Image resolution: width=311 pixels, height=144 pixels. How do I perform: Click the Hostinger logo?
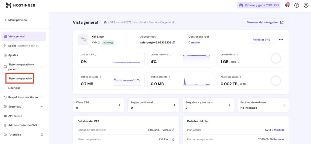pyautogui.click(x=20, y=5)
